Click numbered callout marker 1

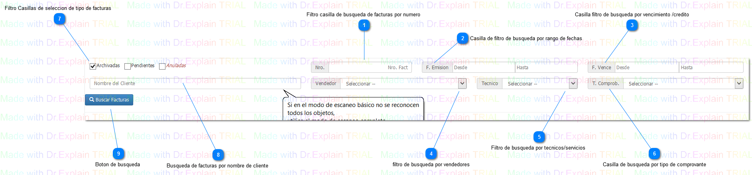pyautogui.click(x=364, y=25)
